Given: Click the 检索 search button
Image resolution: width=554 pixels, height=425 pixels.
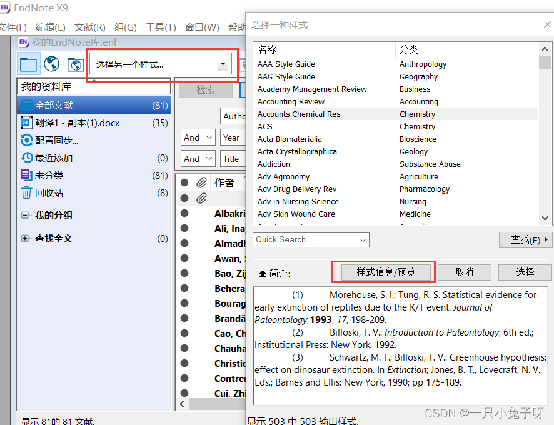Looking at the screenshot, I should point(206,90).
